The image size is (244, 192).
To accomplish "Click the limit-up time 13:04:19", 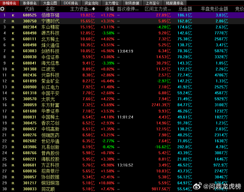I will pos(125,51).
